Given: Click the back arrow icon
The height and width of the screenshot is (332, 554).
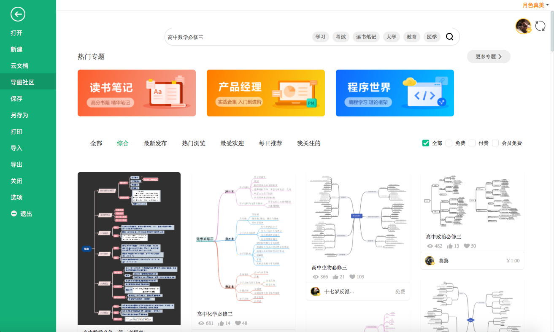Looking at the screenshot, I should click(18, 14).
